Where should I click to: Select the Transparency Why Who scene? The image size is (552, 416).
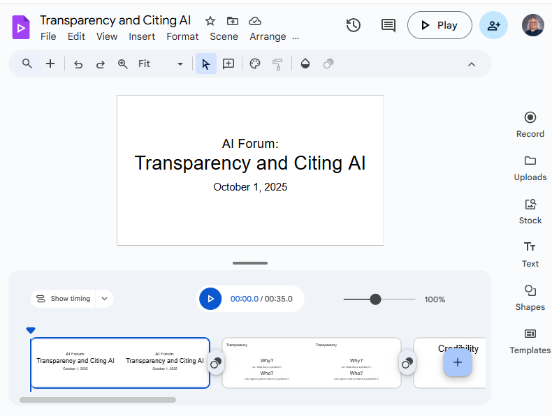(x=312, y=363)
